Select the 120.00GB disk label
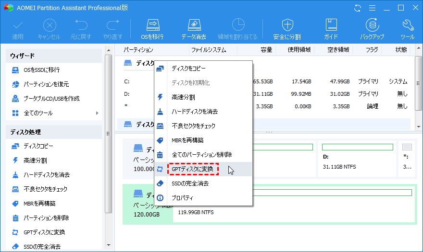The image size is (423, 252). coord(147,215)
